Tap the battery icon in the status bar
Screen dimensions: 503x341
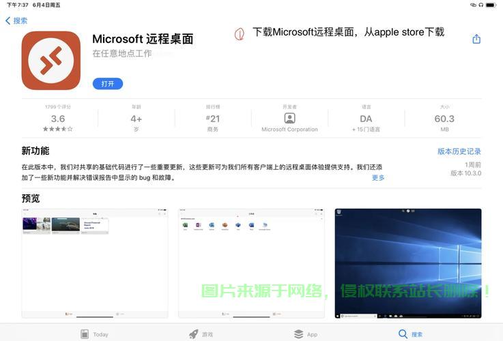point(491,5)
